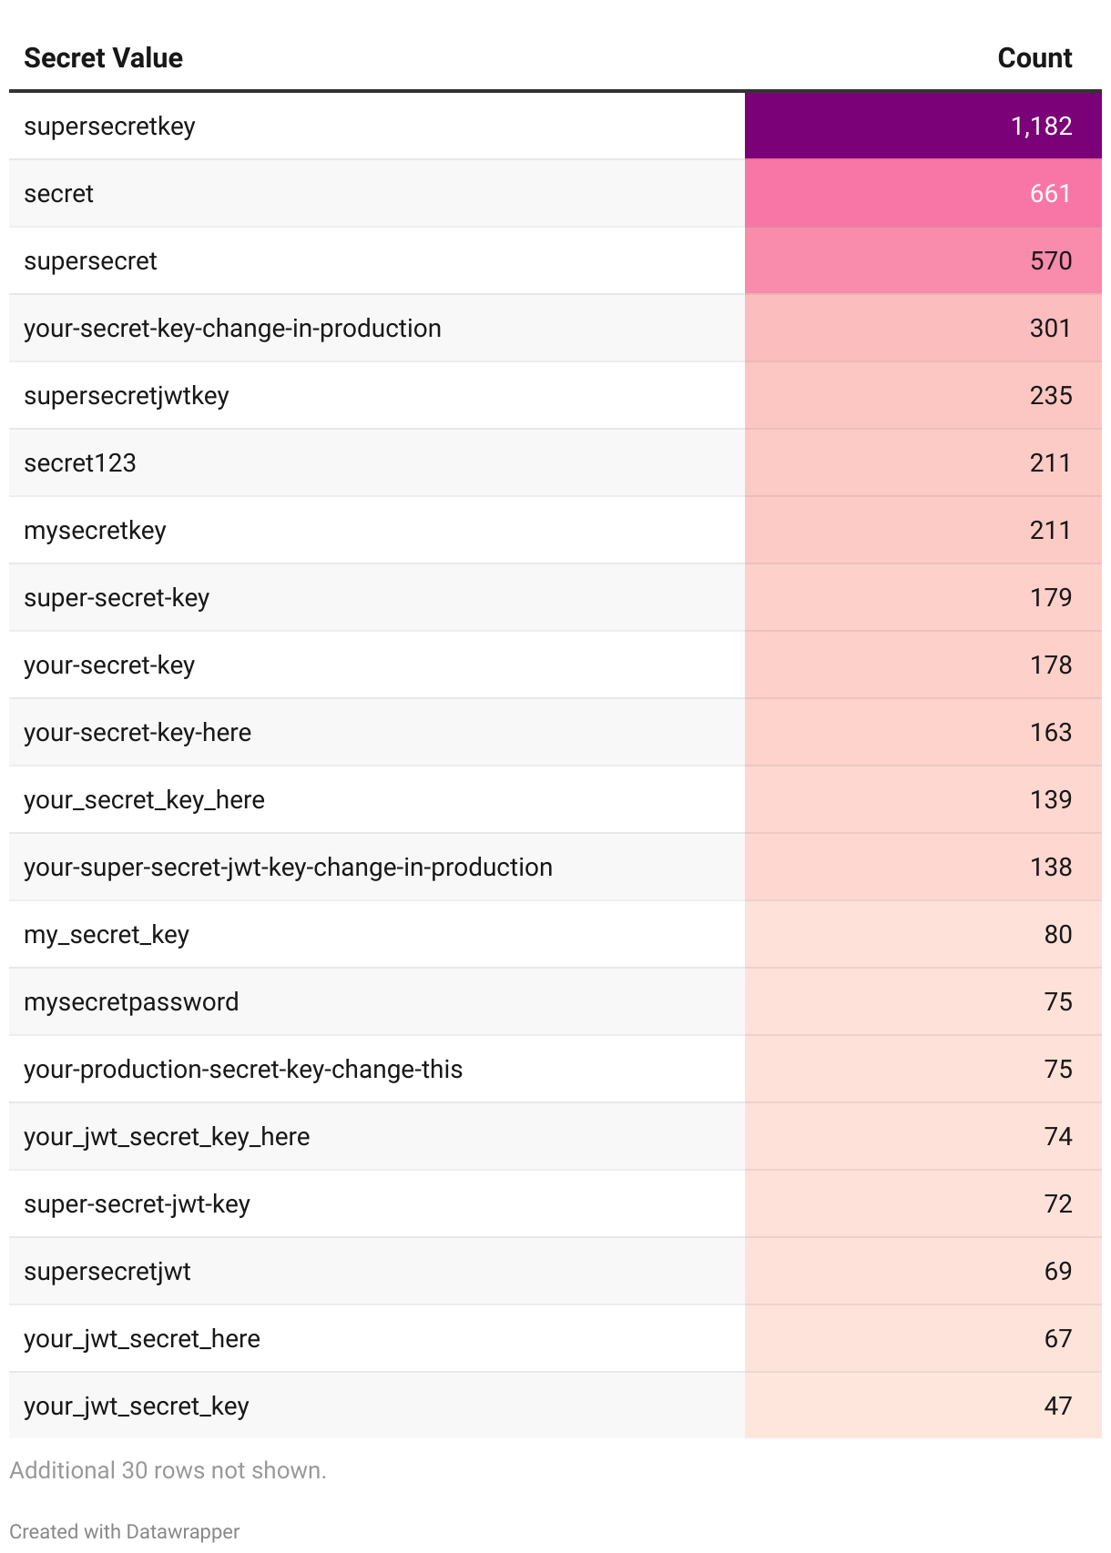Click the Additional 30 rows not shown note
This screenshot has width=1111, height=1553.
168,1470
